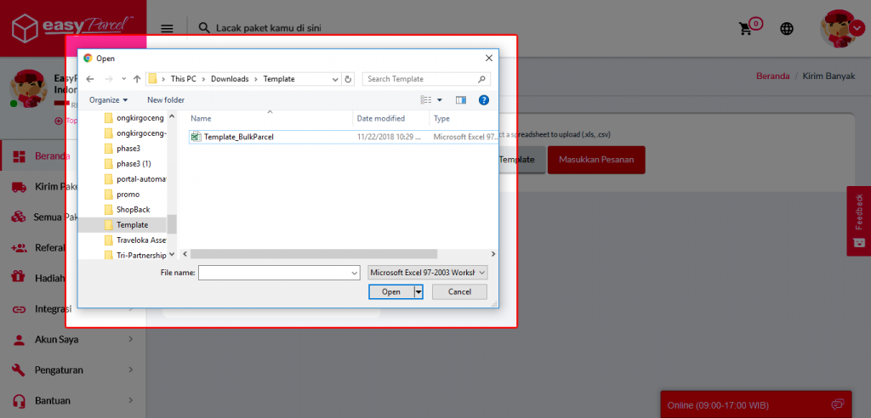
Task: Open the chat icon in the Online bar
Action: tap(838, 404)
